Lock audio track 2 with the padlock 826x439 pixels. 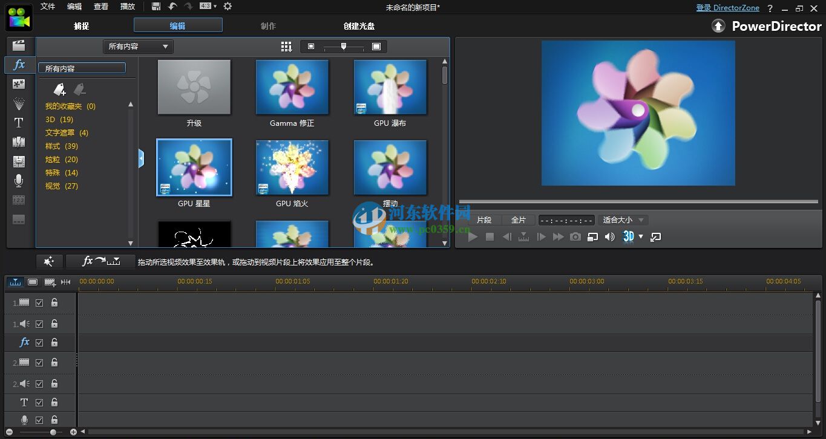(x=54, y=383)
